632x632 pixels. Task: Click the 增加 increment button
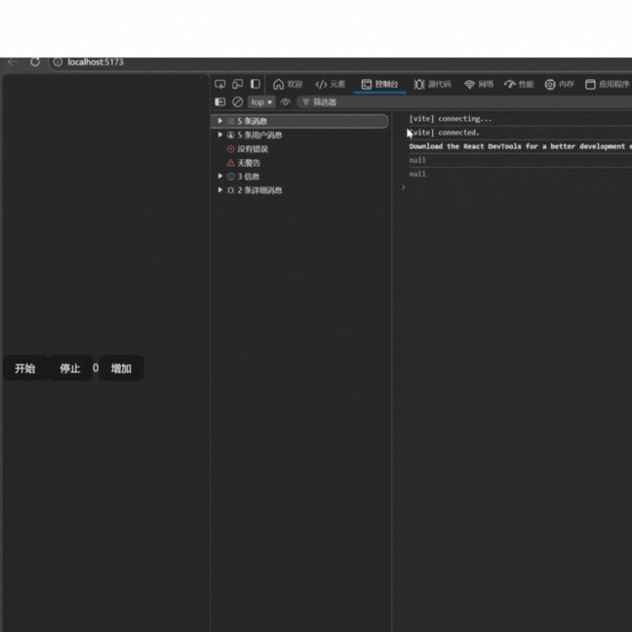click(x=121, y=368)
